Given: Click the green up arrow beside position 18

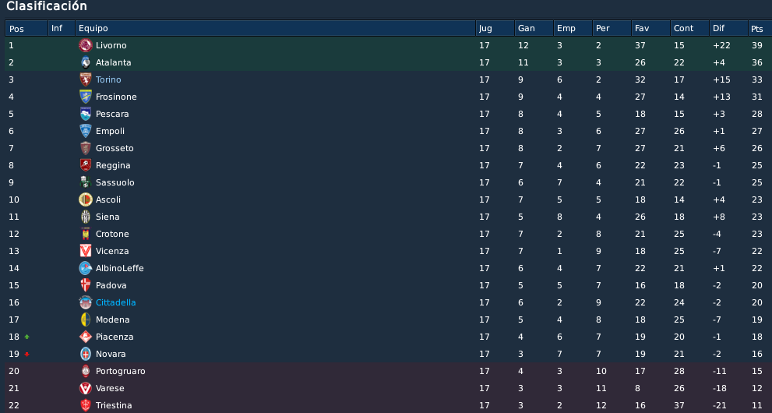Looking at the screenshot, I should click(27, 337).
